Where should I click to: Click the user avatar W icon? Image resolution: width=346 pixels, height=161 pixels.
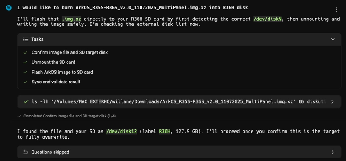click(x=9, y=8)
